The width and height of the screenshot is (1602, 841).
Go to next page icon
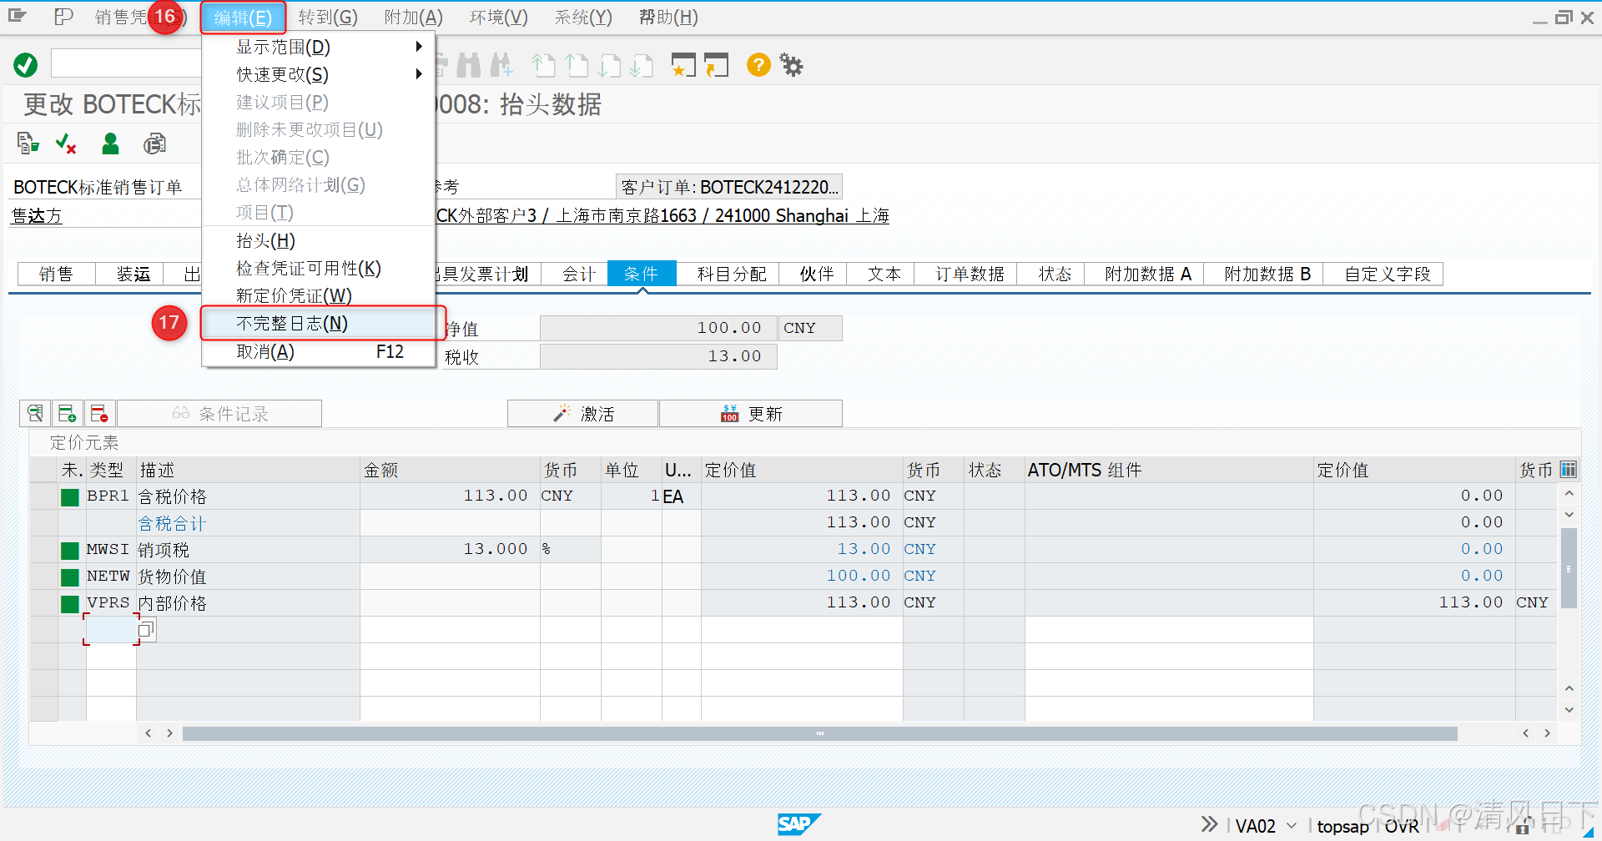click(x=609, y=65)
